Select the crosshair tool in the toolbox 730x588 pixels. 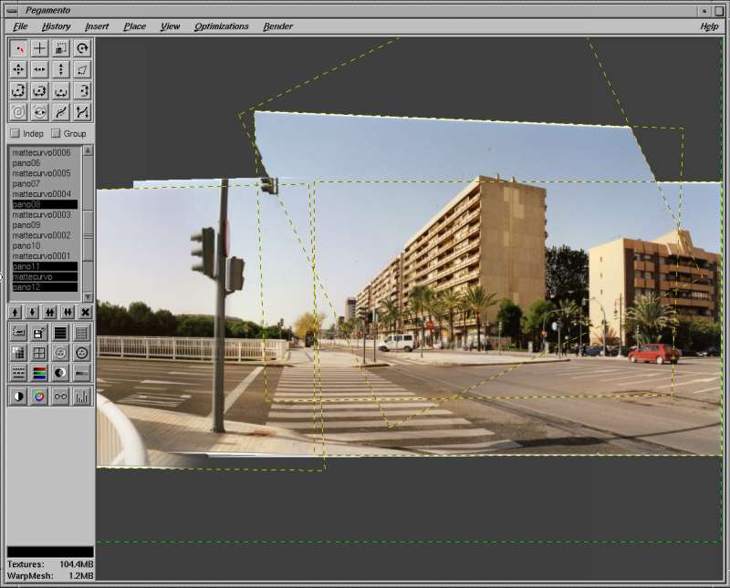(39, 48)
